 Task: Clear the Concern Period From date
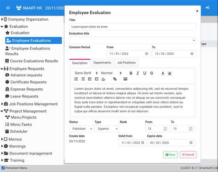click(x=147, y=54)
